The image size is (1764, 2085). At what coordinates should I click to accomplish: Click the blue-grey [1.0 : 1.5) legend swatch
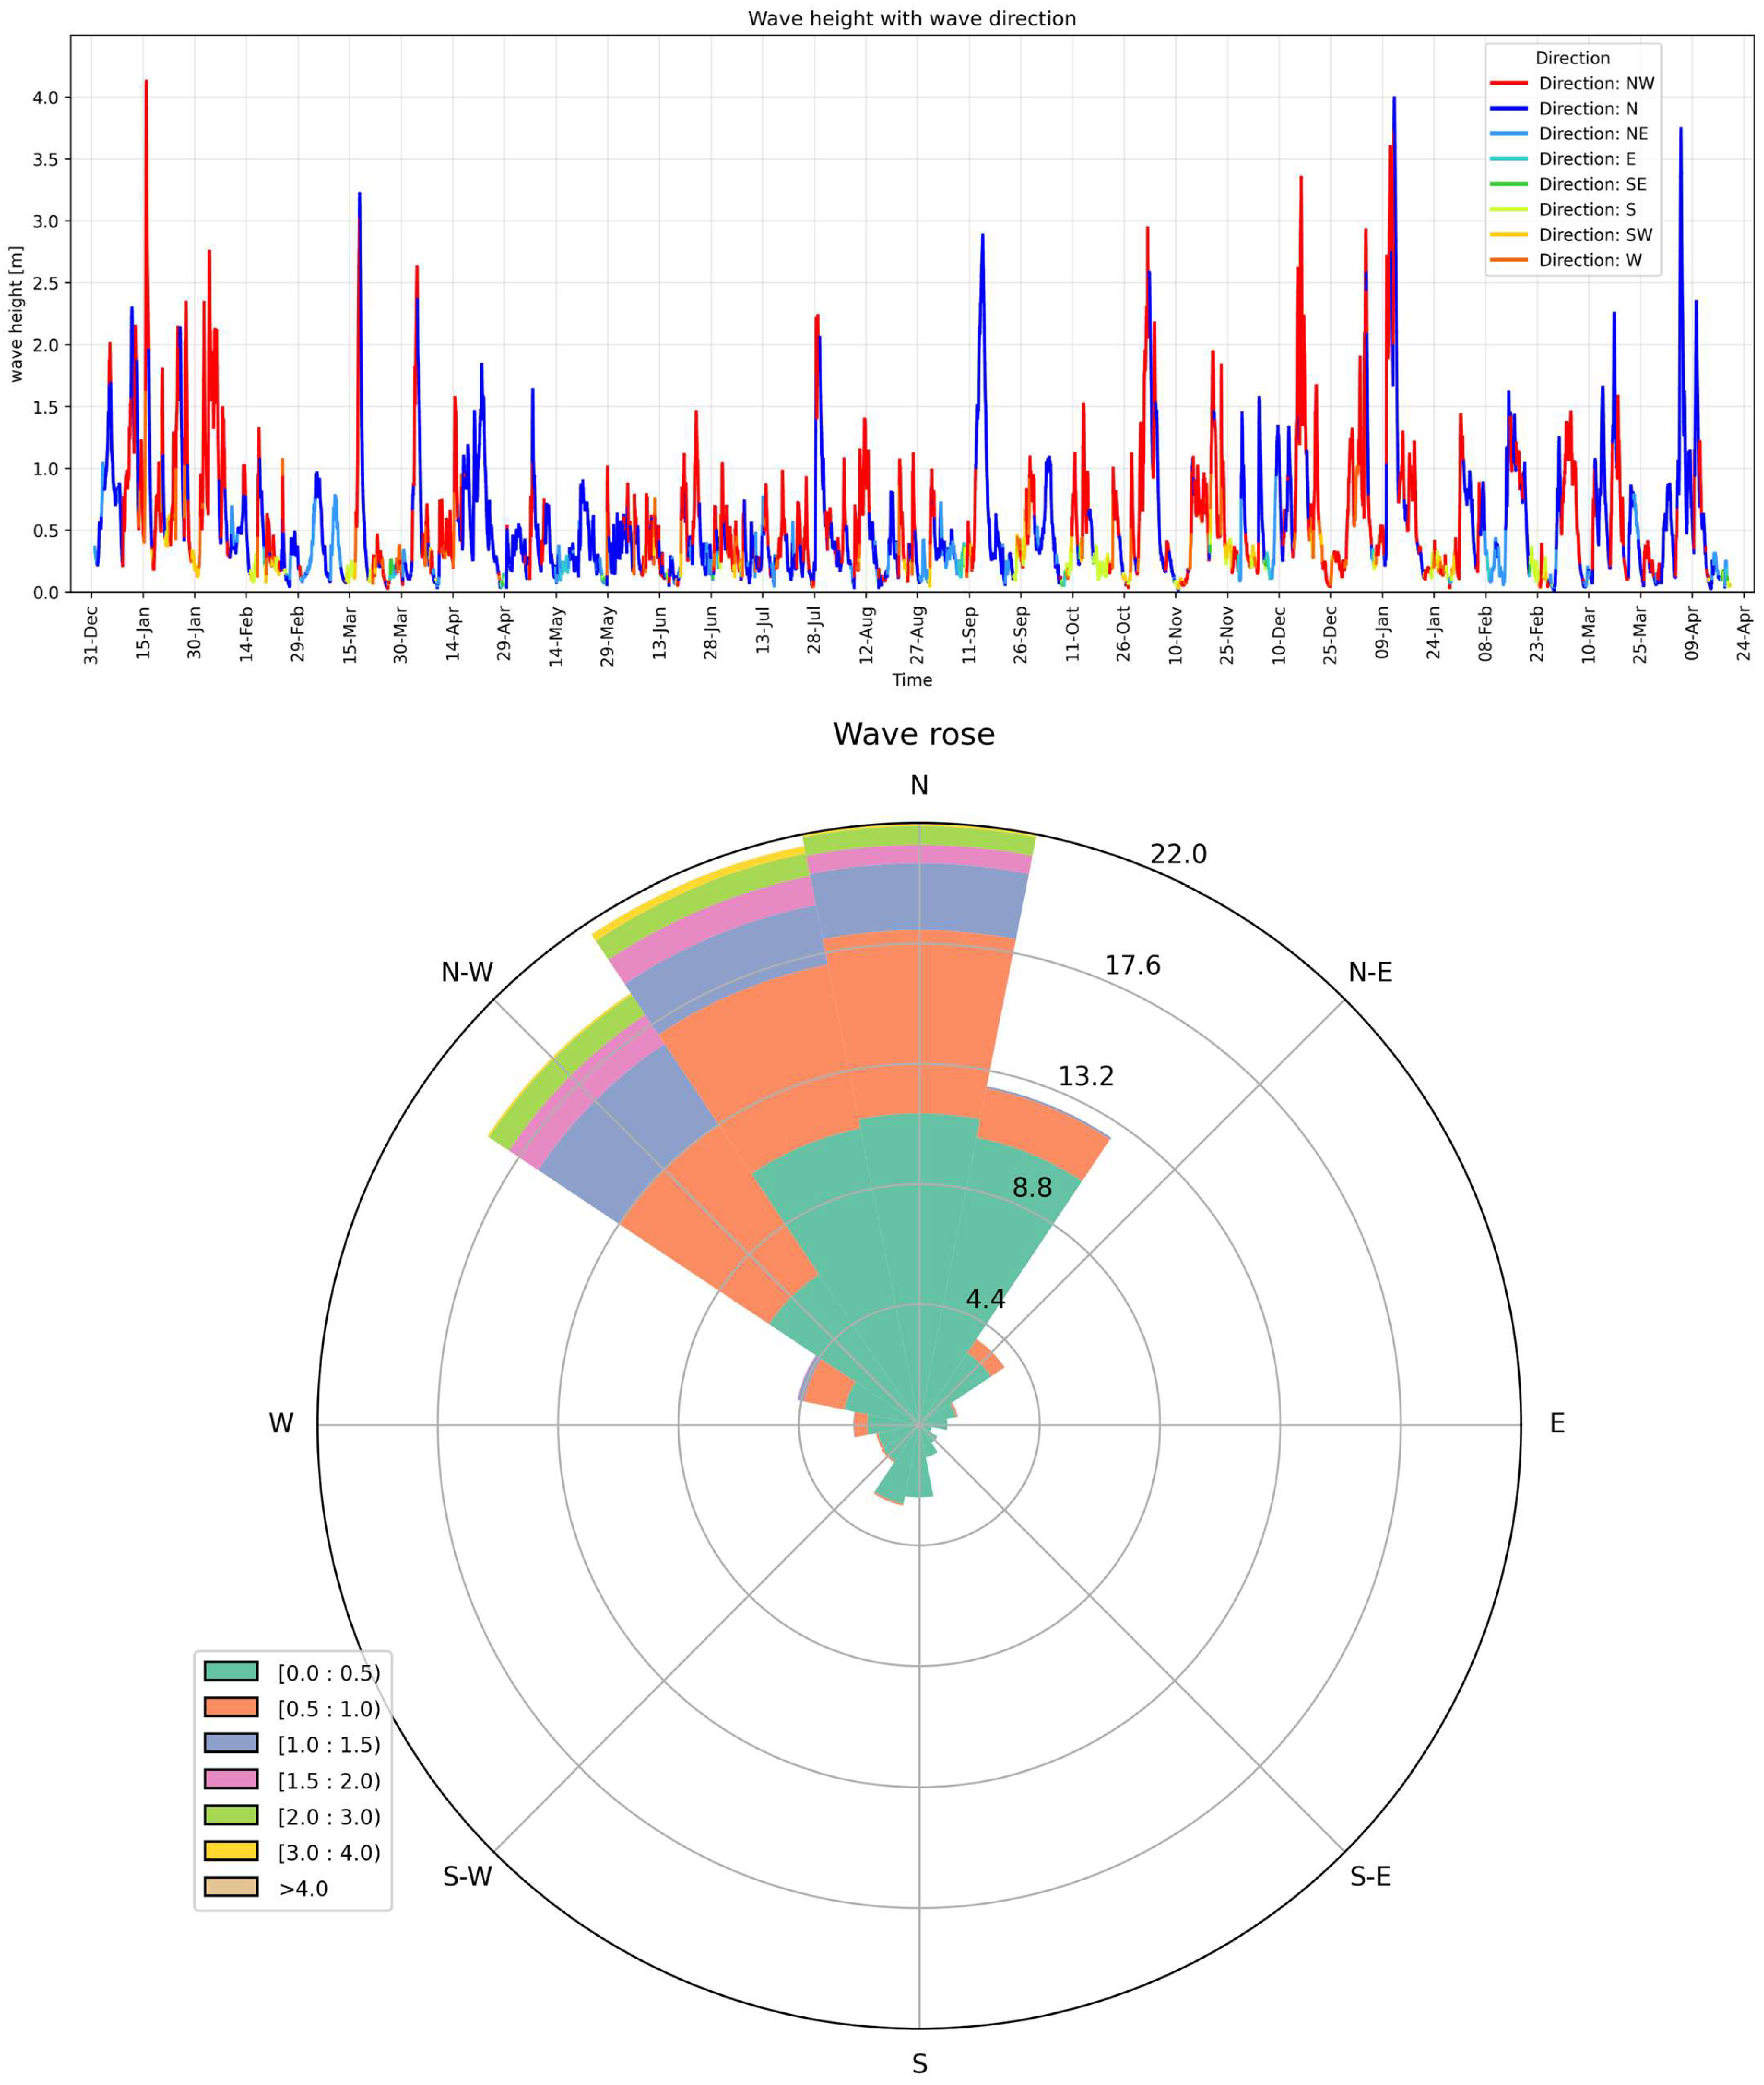(x=231, y=1743)
